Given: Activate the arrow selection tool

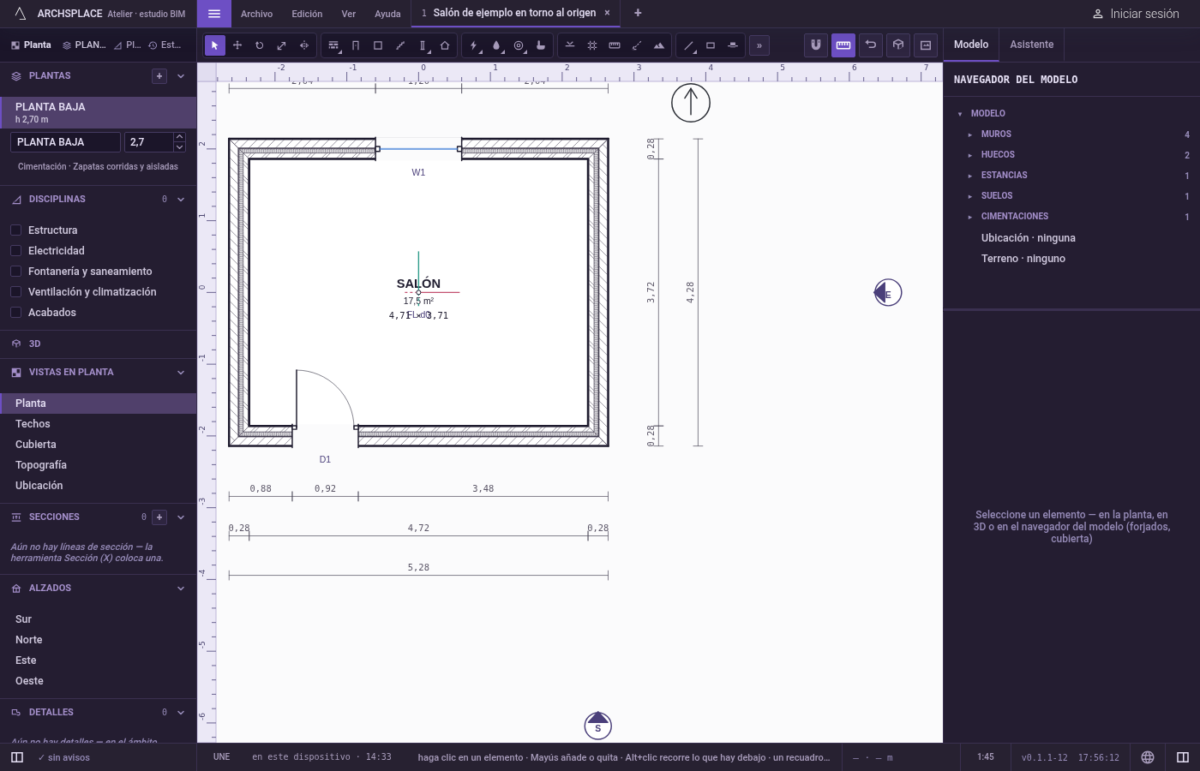Looking at the screenshot, I should 215,45.
